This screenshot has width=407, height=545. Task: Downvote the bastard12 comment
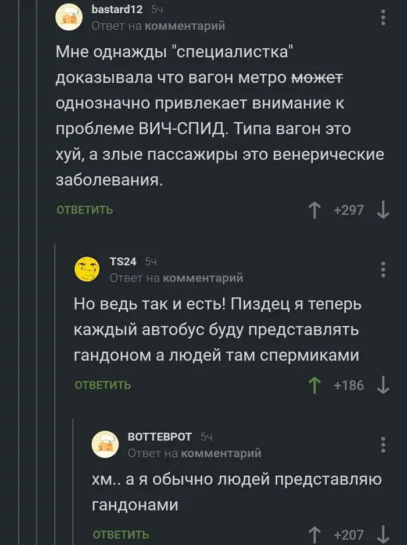383,211
